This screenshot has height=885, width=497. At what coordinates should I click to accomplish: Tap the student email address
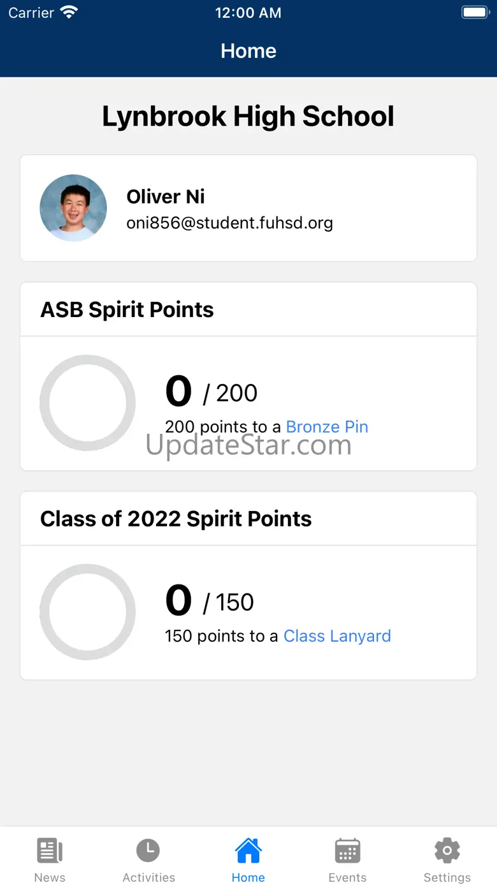(229, 223)
